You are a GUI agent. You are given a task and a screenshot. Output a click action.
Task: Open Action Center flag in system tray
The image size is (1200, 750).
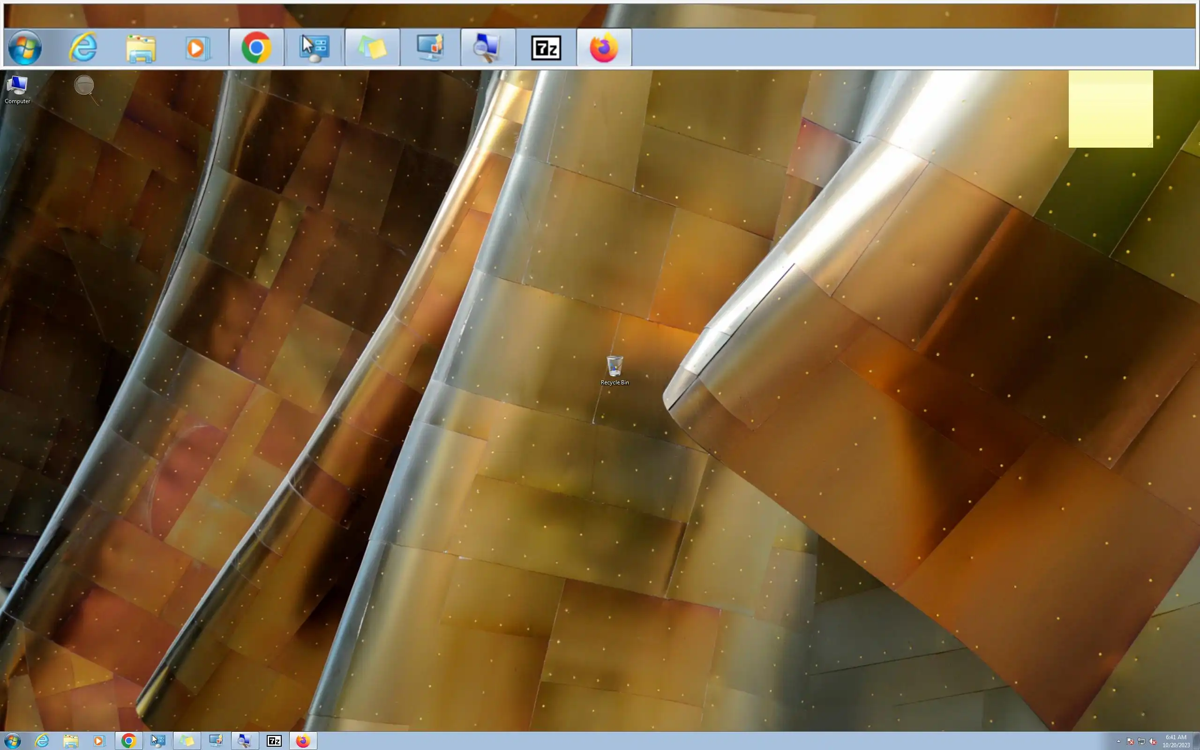pos(1130,742)
